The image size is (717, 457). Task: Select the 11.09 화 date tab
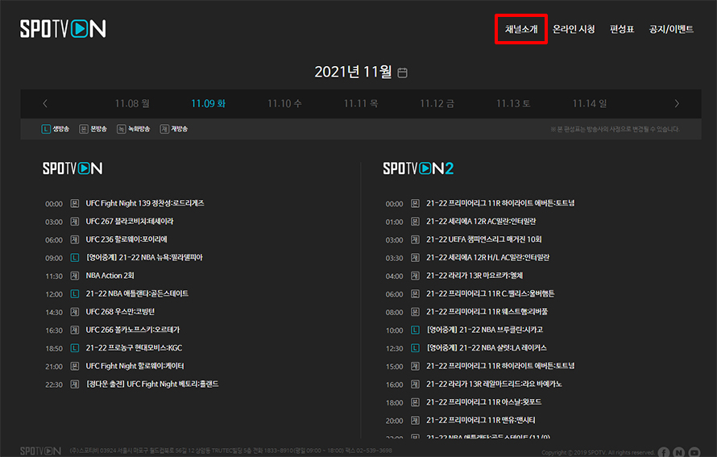pyautogui.click(x=209, y=104)
